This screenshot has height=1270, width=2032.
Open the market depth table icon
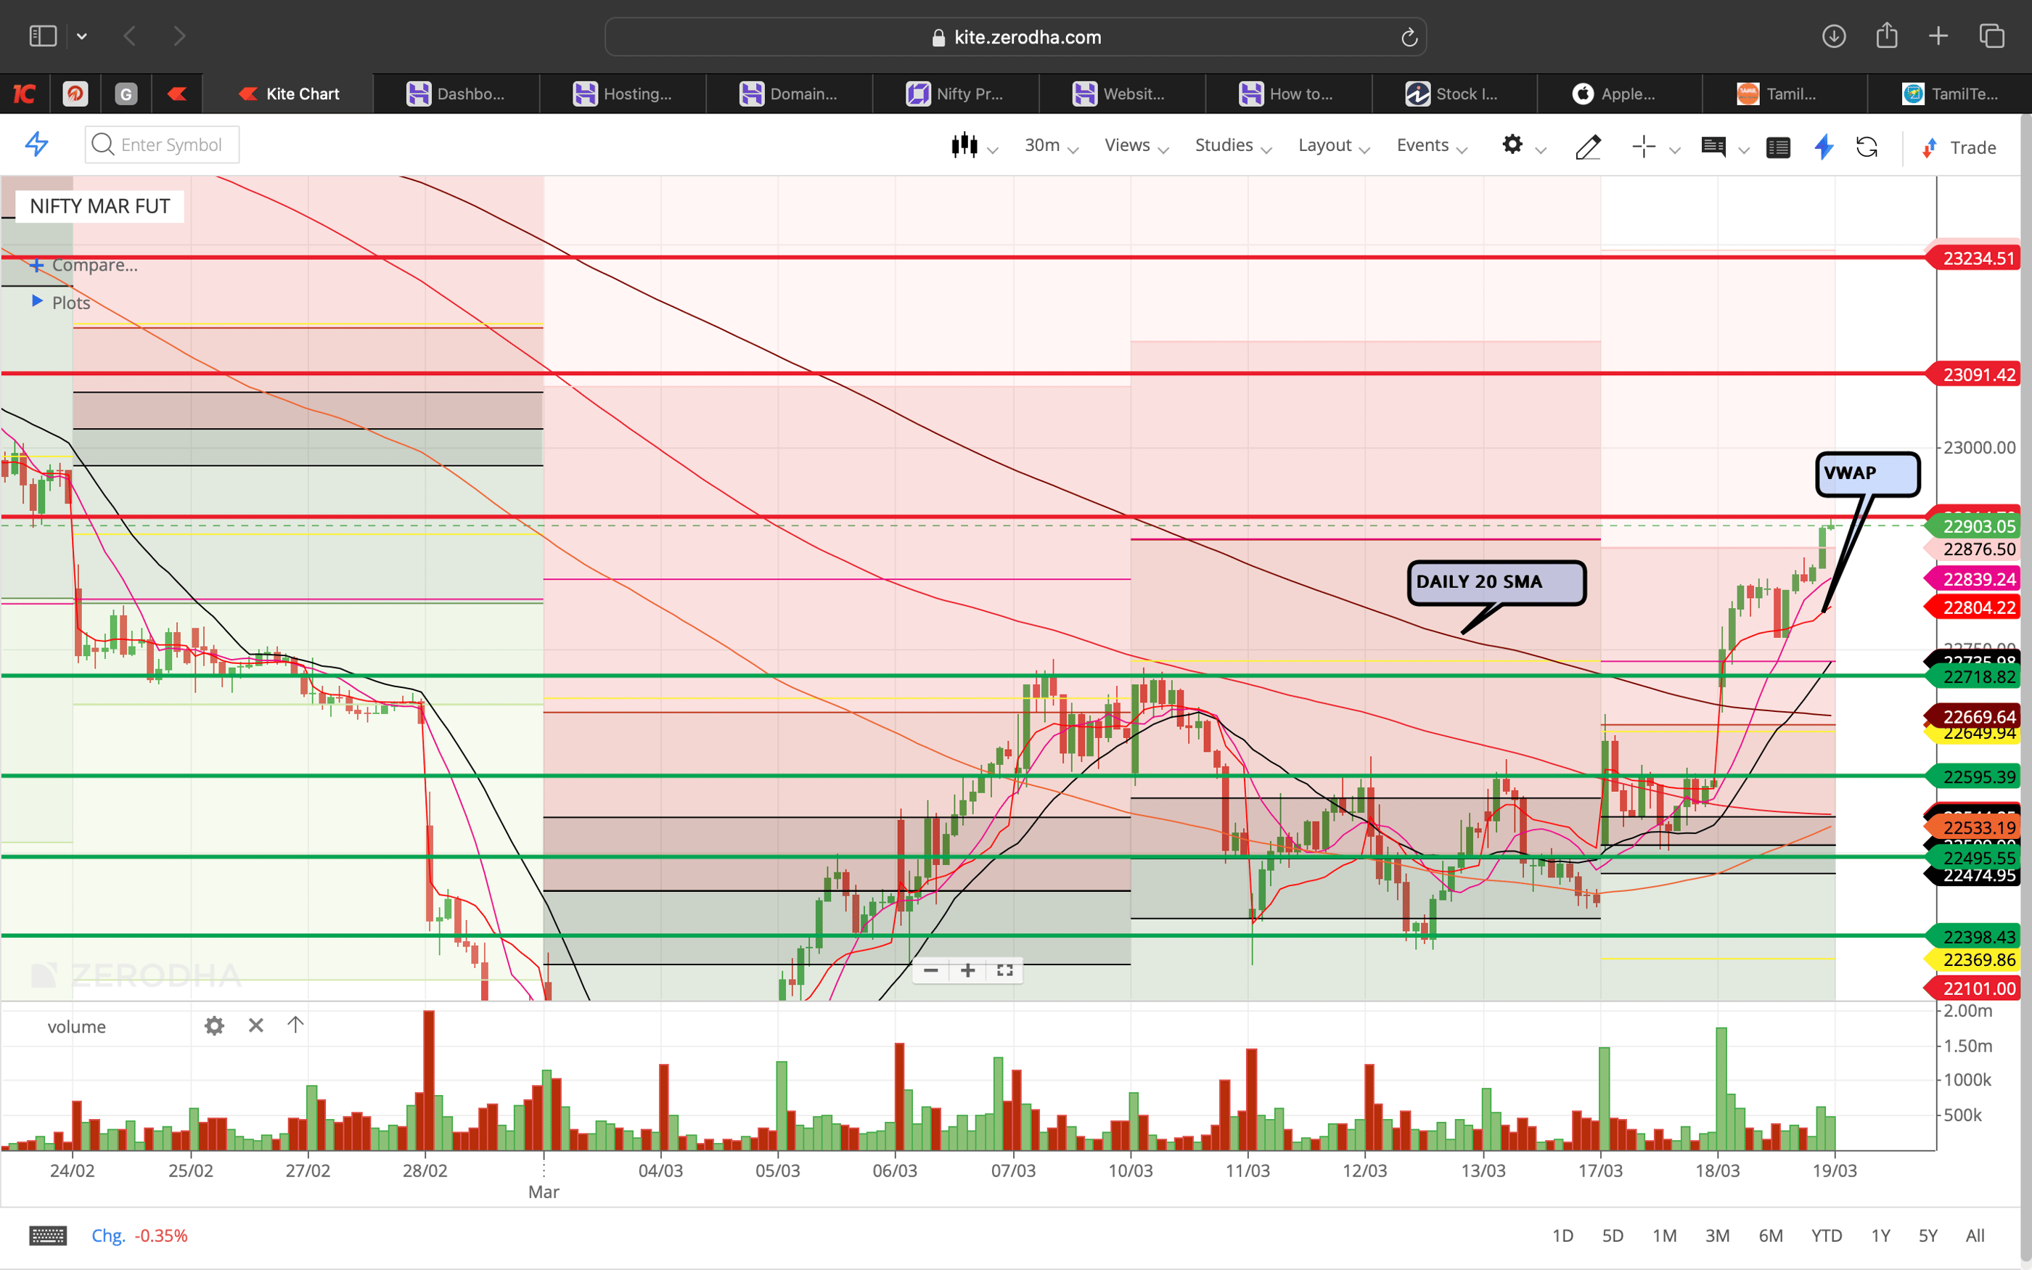pos(1779,147)
